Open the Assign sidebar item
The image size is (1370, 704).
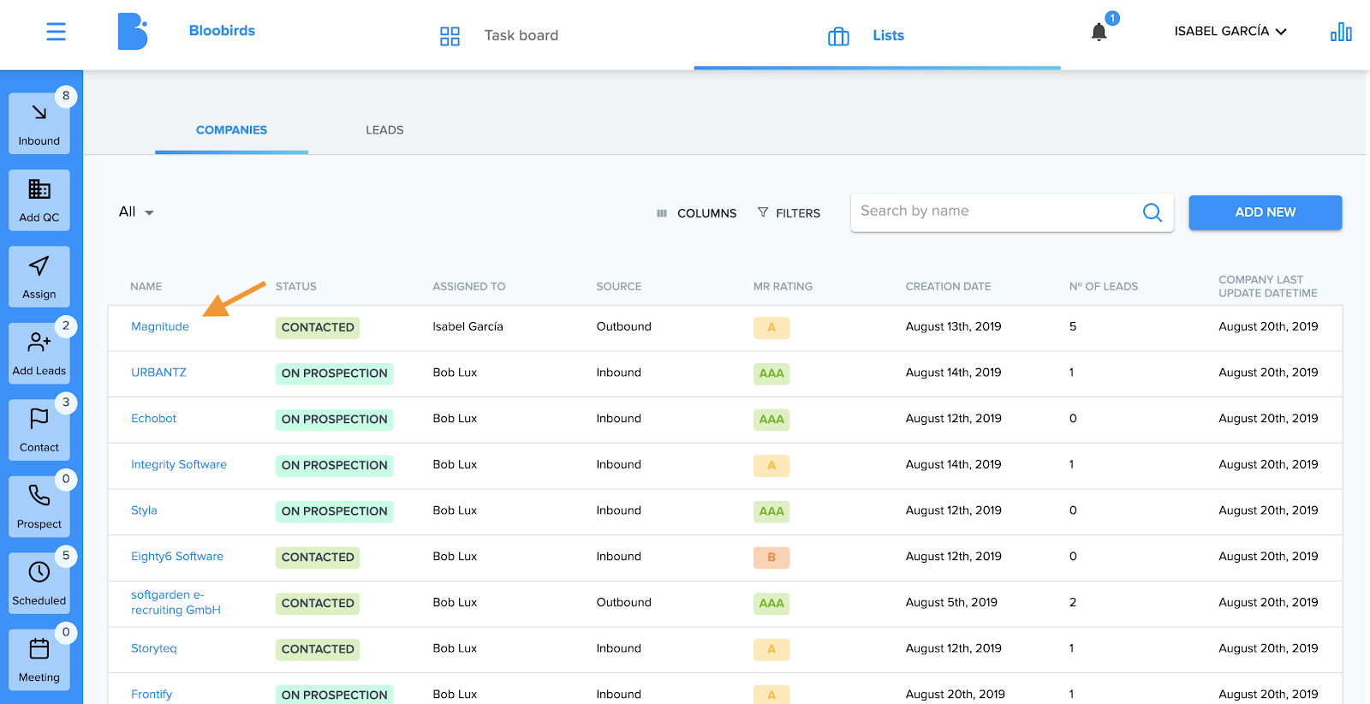(x=39, y=277)
